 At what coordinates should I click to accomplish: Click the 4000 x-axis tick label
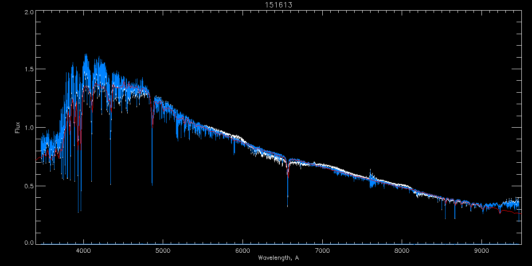pyautogui.click(x=83, y=250)
